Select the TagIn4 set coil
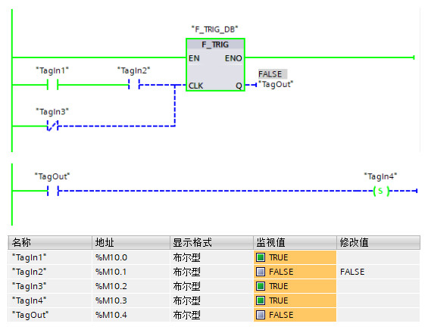 coord(381,191)
